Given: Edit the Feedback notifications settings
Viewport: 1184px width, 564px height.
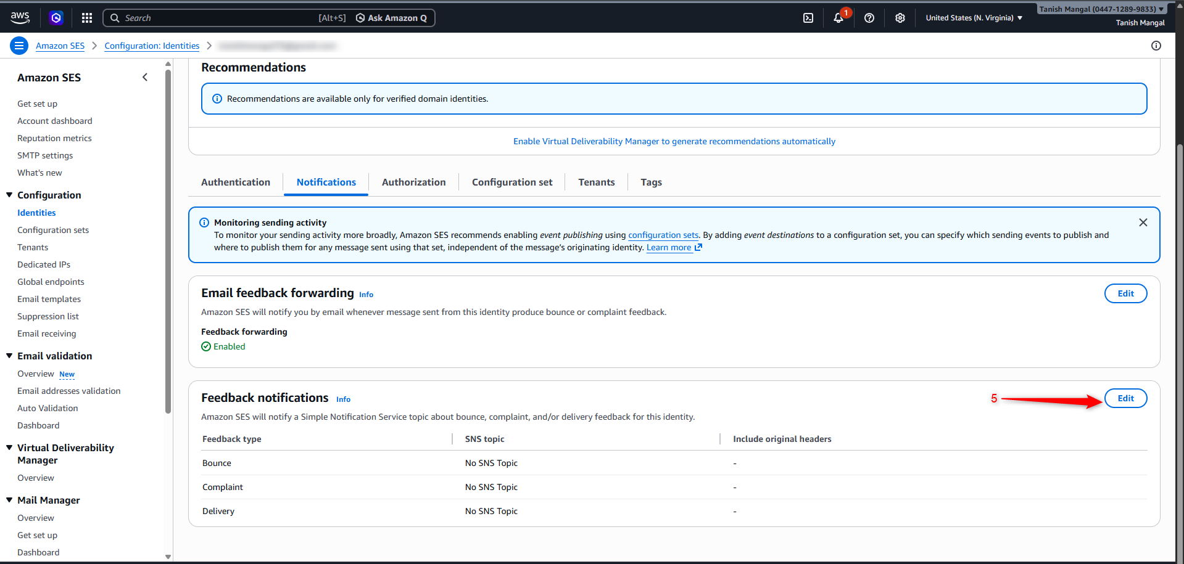Looking at the screenshot, I should pos(1125,398).
